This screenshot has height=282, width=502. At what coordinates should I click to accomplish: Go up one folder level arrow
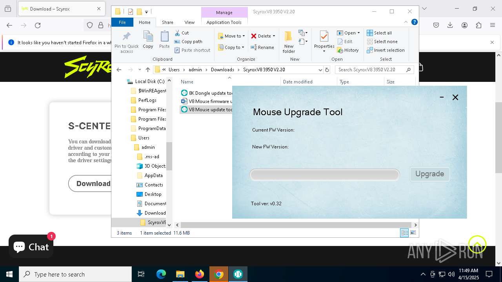[148, 70]
